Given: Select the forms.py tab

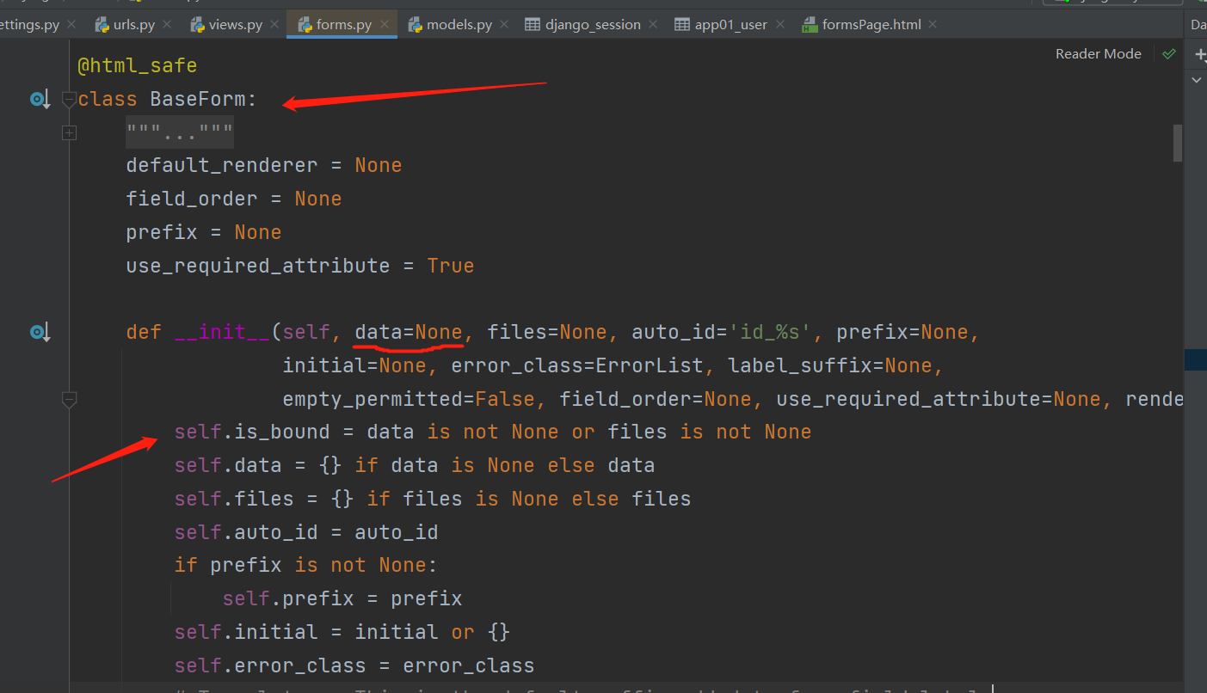Looking at the screenshot, I should coord(343,24).
